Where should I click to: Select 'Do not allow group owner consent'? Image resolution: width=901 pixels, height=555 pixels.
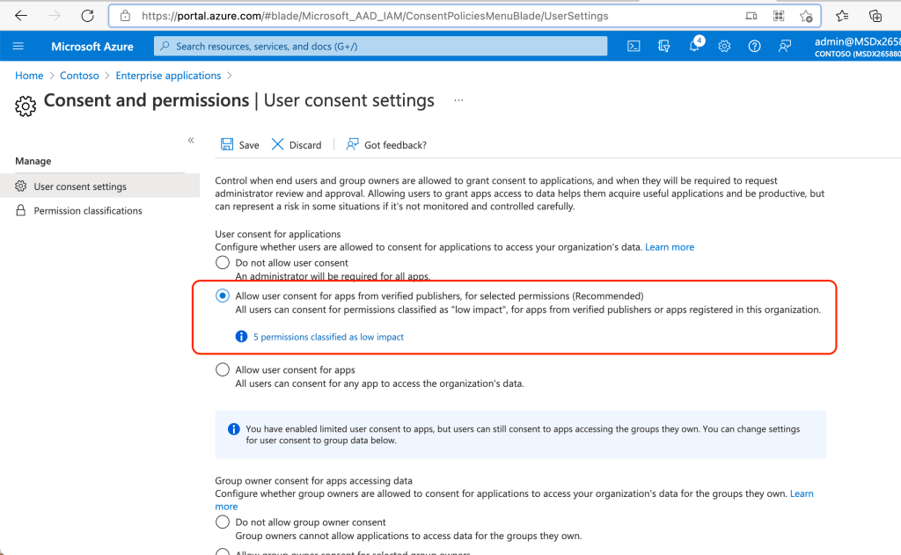pos(223,522)
